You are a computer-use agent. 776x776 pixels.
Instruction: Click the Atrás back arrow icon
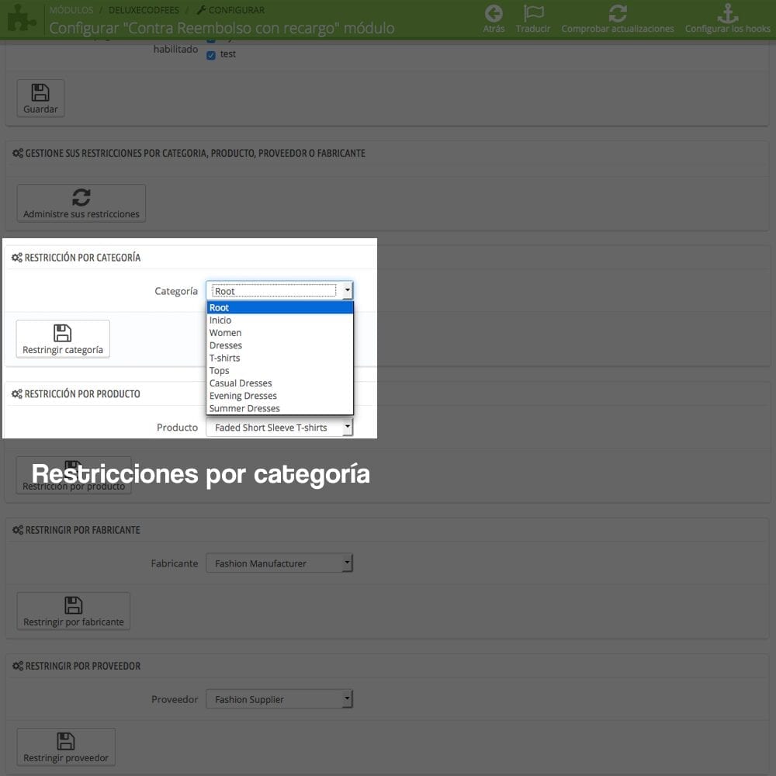494,14
